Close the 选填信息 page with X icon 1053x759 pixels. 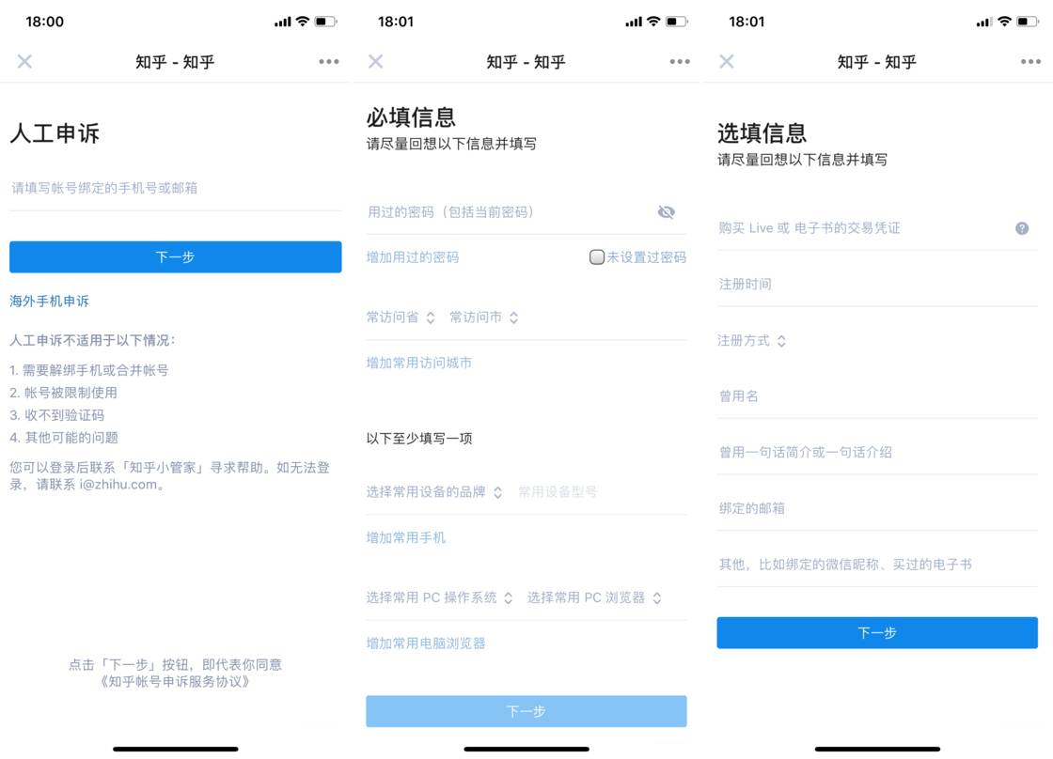[x=727, y=62]
